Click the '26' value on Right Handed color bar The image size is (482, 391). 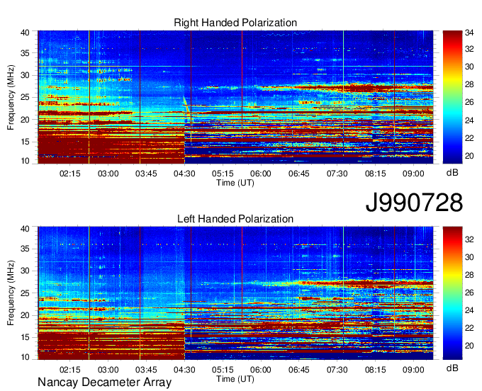(x=469, y=102)
